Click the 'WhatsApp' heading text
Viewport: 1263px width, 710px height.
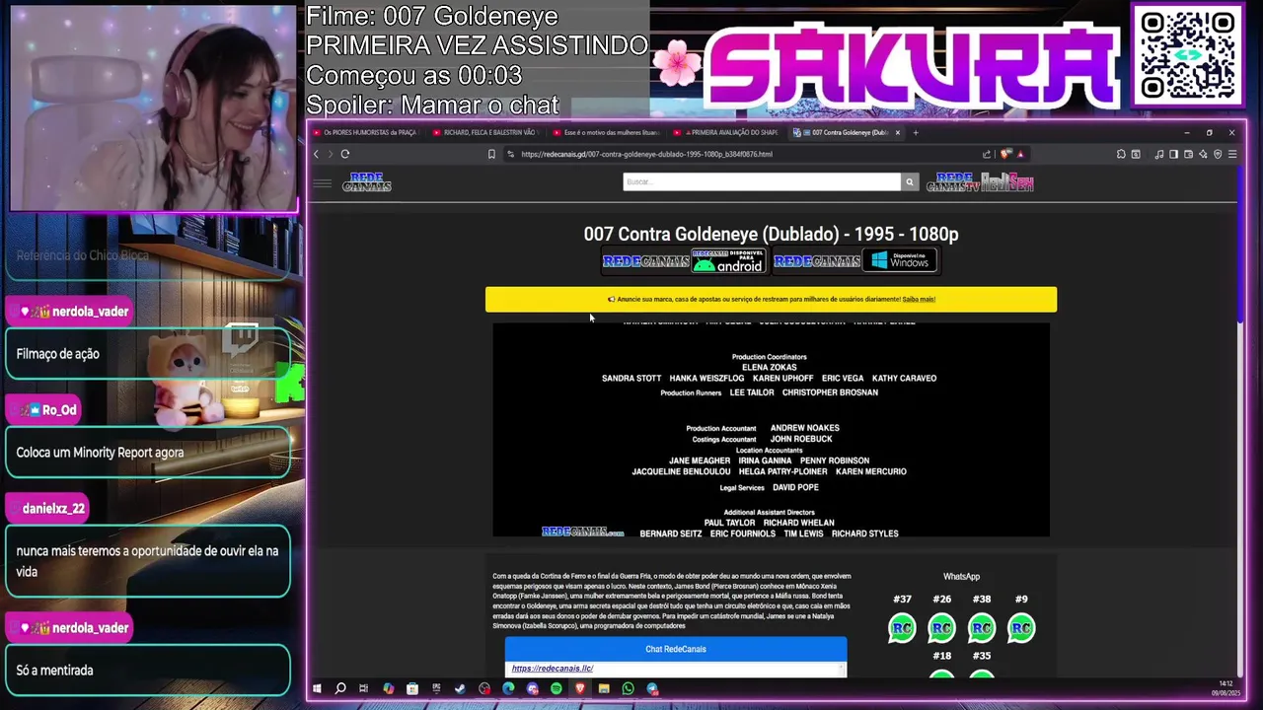[961, 577]
